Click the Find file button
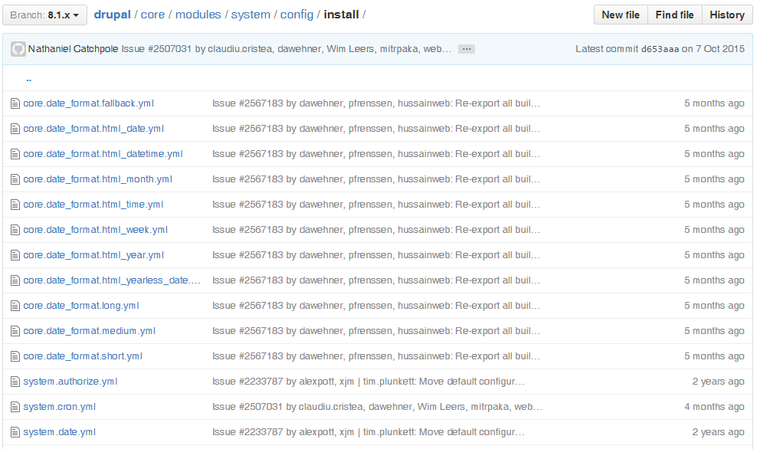Image resolution: width=760 pixels, height=449 pixels. [673, 14]
